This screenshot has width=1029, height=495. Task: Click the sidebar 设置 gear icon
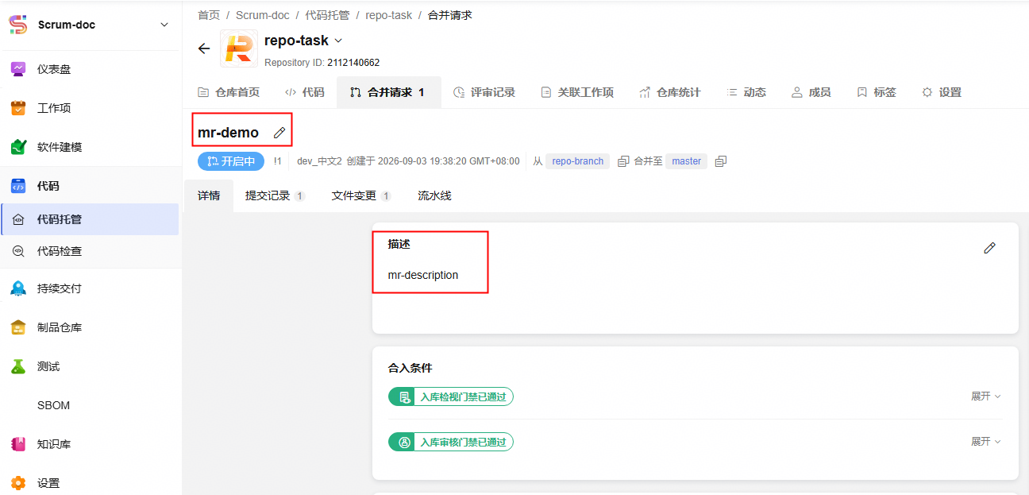click(x=18, y=483)
